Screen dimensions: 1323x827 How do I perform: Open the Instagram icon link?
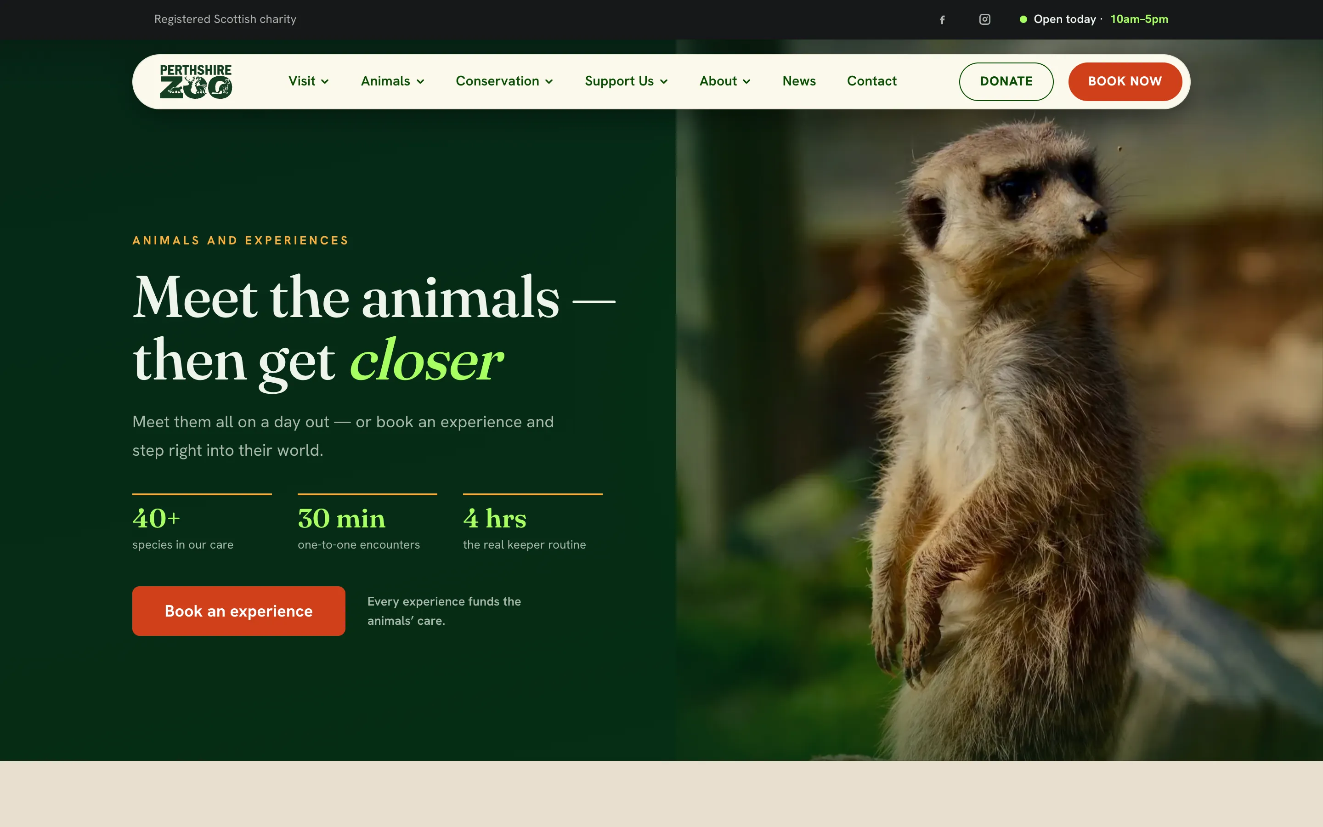[984, 20]
